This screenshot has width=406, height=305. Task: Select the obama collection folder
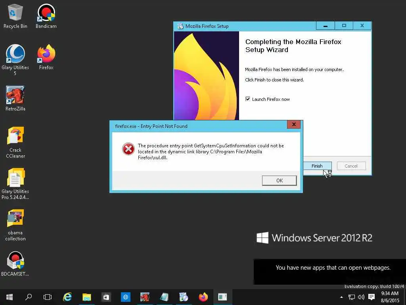(x=15, y=225)
